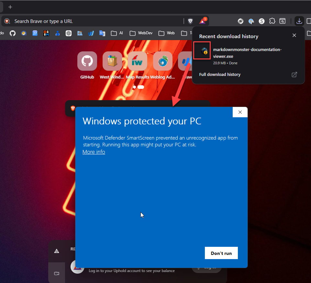Open the GitHub speed-dial tile

point(87,61)
